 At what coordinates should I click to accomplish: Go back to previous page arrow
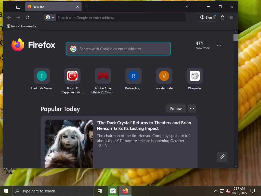(9, 18)
